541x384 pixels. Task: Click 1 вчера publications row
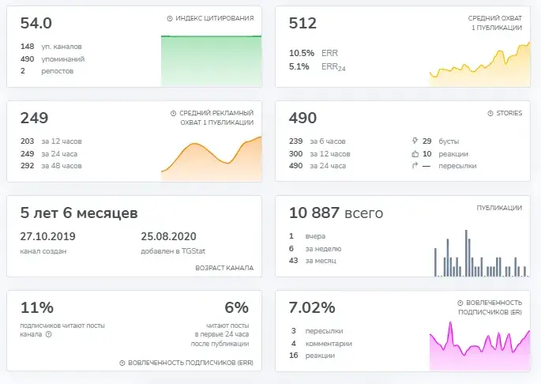point(307,236)
